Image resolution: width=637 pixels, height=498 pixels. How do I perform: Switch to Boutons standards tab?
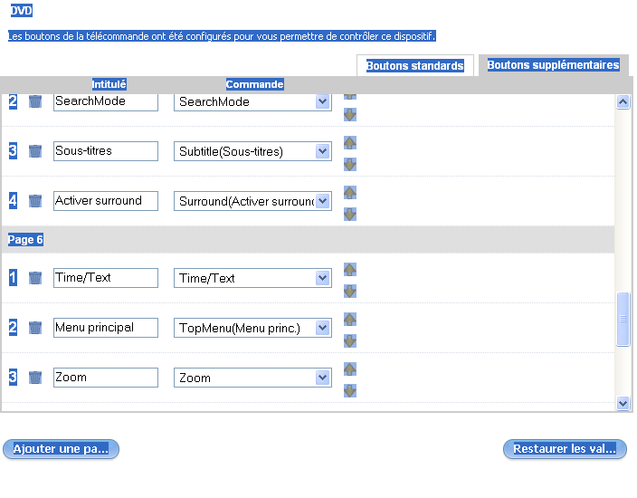414,66
